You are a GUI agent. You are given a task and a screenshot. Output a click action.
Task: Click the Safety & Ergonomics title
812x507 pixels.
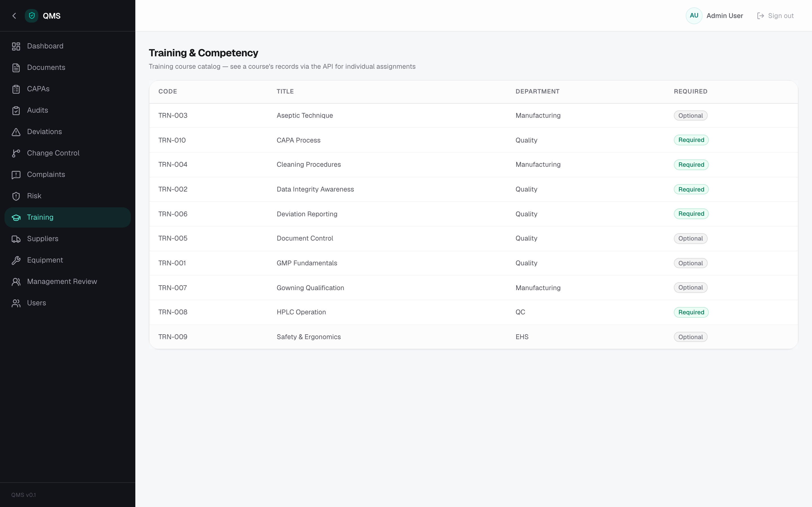[x=308, y=337]
